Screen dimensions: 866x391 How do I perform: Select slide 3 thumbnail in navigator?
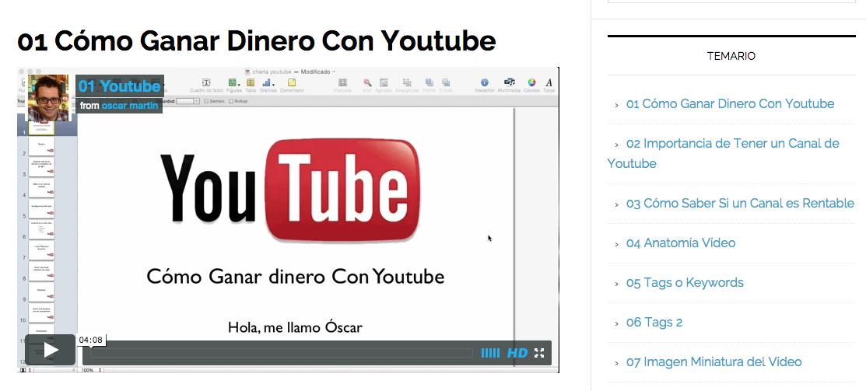(x=42, y=168)
